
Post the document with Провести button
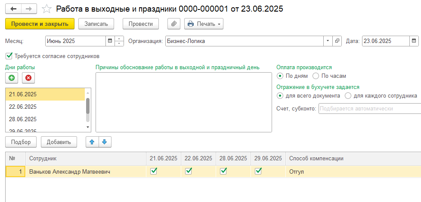pyautogui.click(x=141, y=24)
